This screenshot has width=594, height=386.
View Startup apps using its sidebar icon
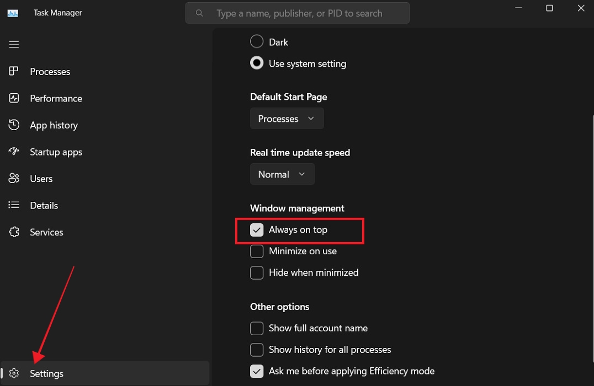coord(14,152)
